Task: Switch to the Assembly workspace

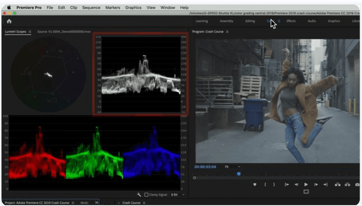Action: tap(227, 21)
